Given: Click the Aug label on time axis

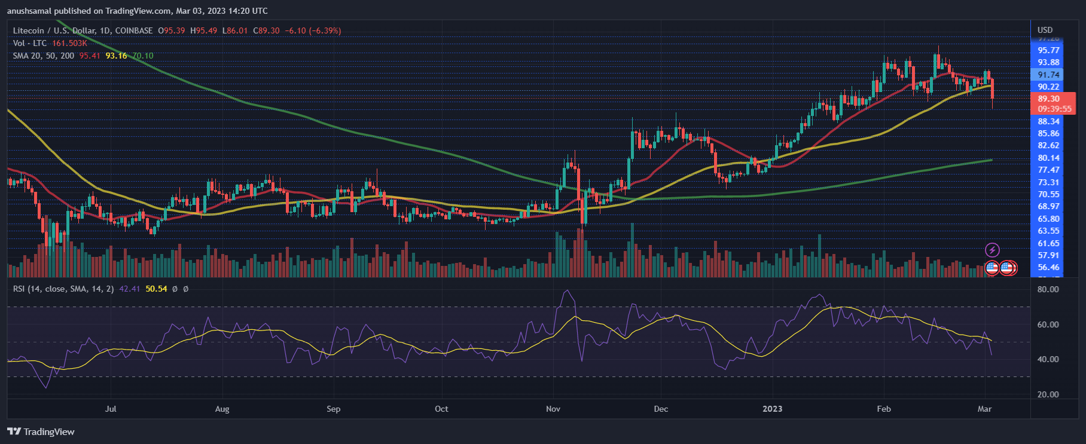Looking at the screenshot, I should click(x=222, y=409).
